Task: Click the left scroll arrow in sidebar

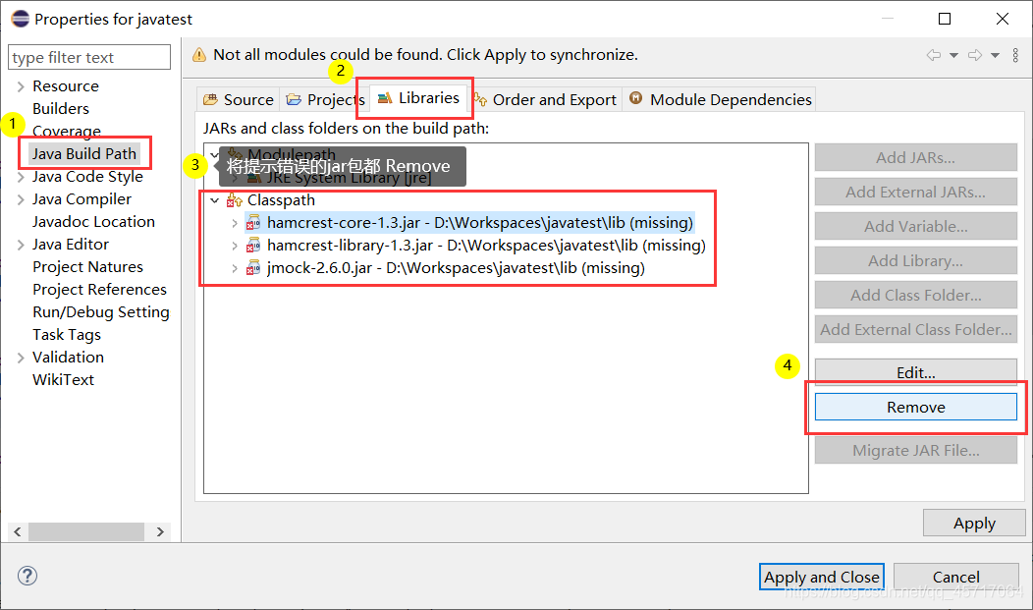Action: point(18,531)
